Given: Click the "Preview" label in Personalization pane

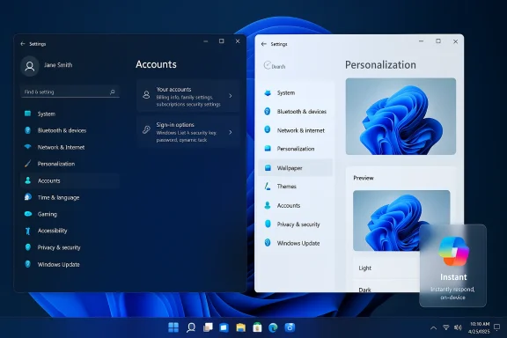Looking at the screenshot, I should pos(364,178).
